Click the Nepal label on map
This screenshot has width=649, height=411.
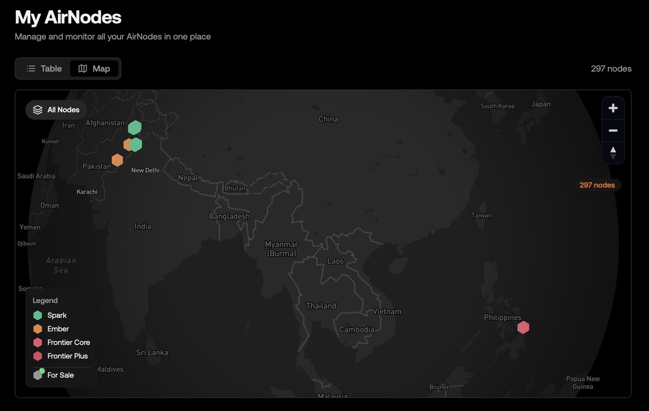click(188, 178)
